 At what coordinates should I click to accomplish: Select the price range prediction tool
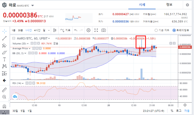(x=4, y=73)
